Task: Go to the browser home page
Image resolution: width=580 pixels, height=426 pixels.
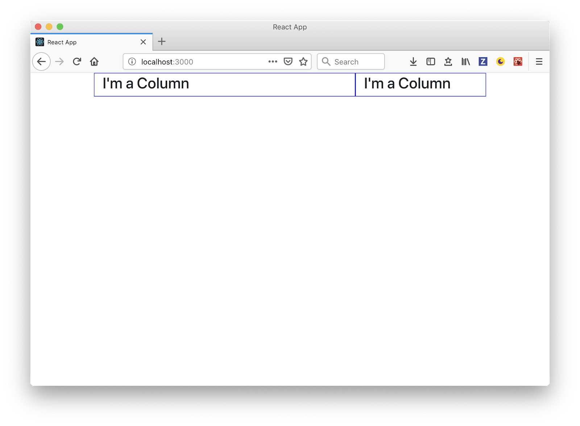Action: click(x=94, y=62)
